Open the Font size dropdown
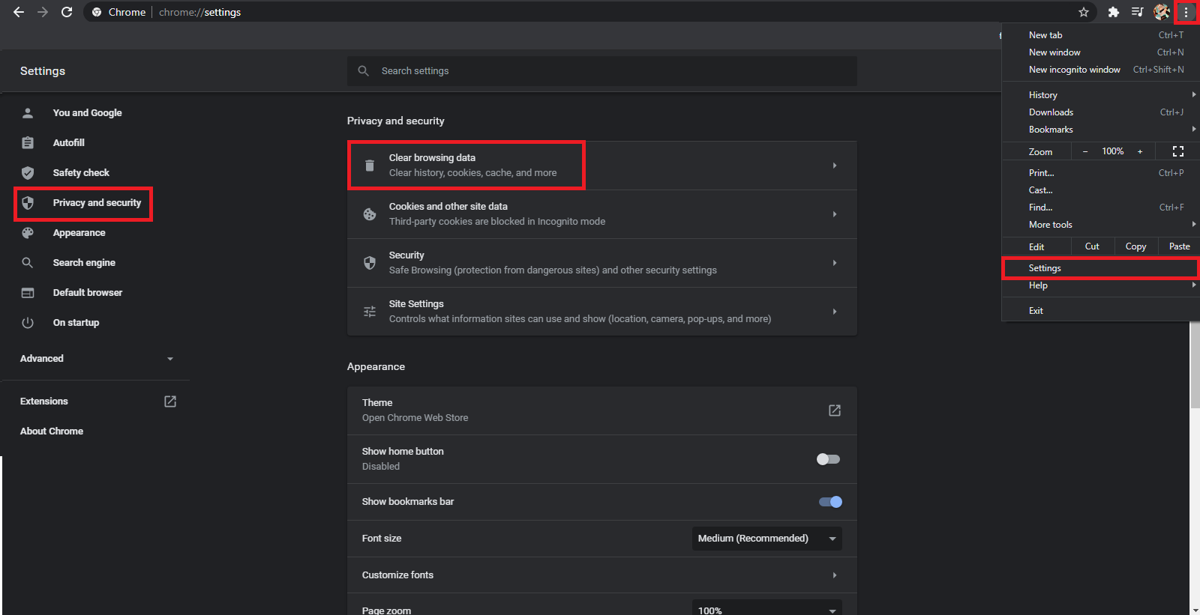Screen dimensions: 1200x615 [x=766, y=539]
